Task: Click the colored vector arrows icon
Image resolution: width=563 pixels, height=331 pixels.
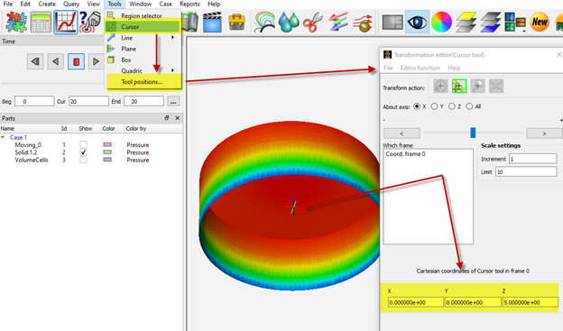Action: point(337,22)
